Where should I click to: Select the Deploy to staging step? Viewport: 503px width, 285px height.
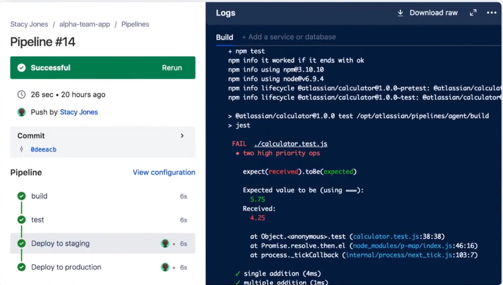102,243
